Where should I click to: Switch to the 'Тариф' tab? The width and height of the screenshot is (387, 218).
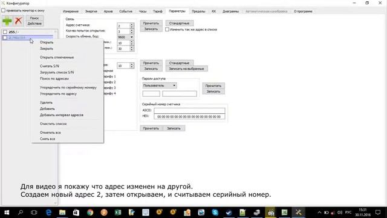coord(157,12)
